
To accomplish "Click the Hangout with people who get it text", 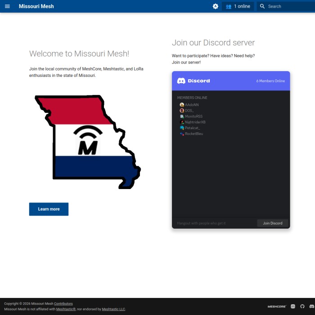I will 201,223.
